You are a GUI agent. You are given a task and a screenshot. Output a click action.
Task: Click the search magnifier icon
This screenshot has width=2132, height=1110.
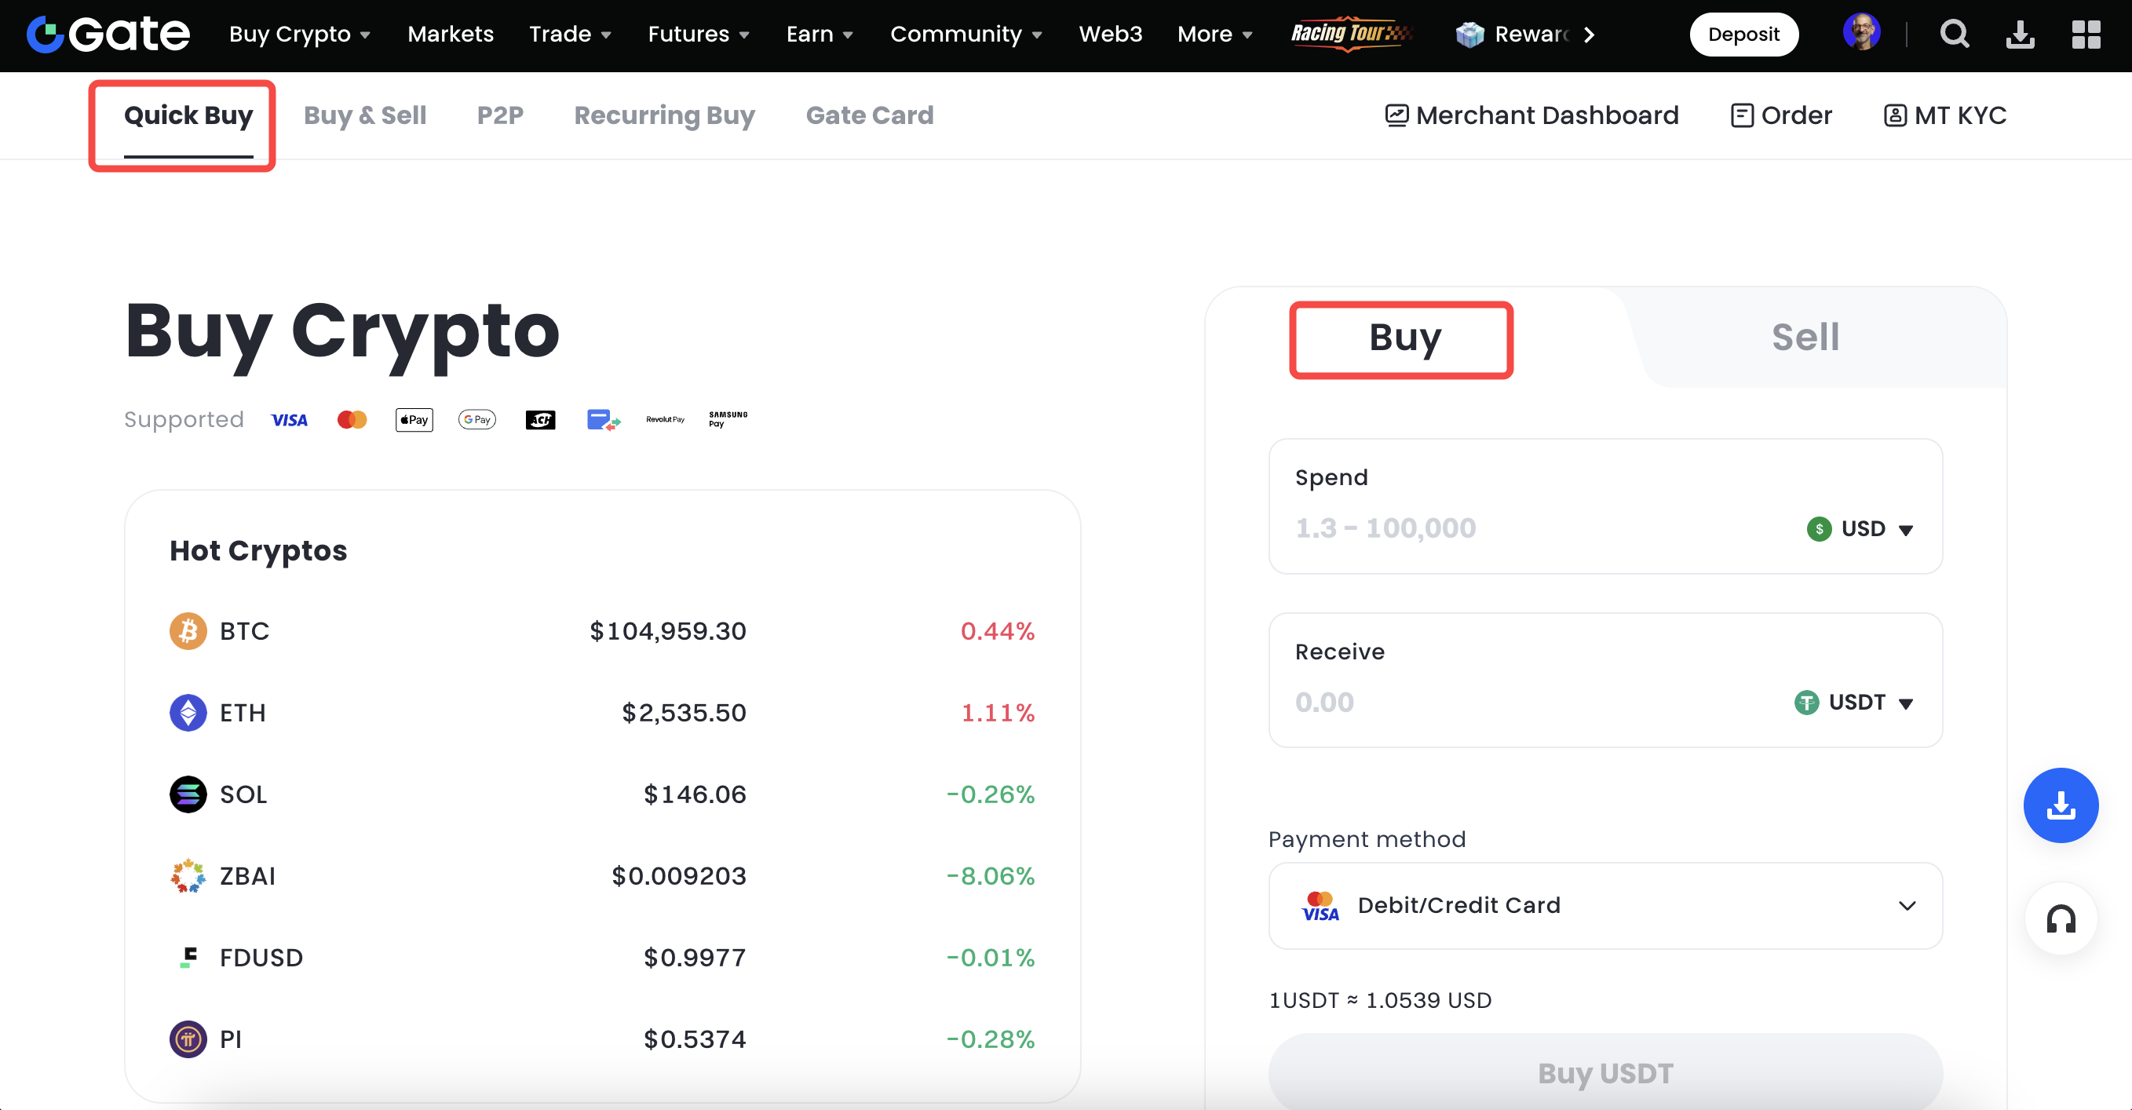pos(1954,35)
